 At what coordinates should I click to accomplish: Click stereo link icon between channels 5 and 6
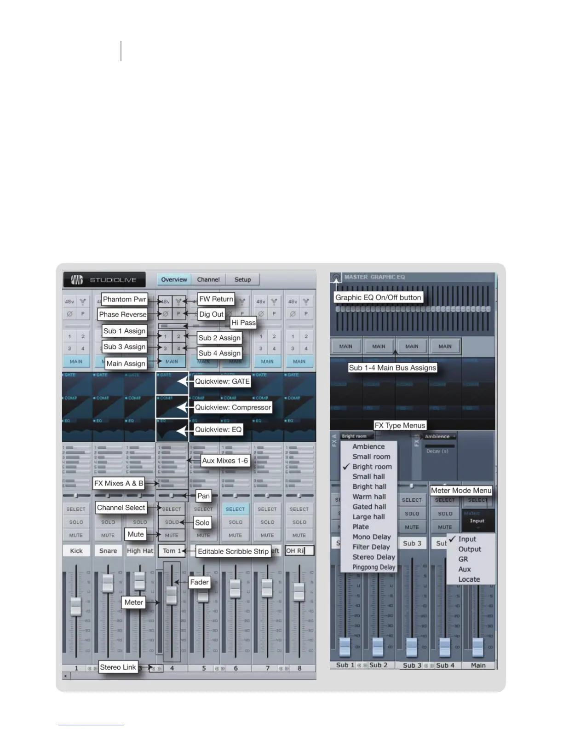220,668
